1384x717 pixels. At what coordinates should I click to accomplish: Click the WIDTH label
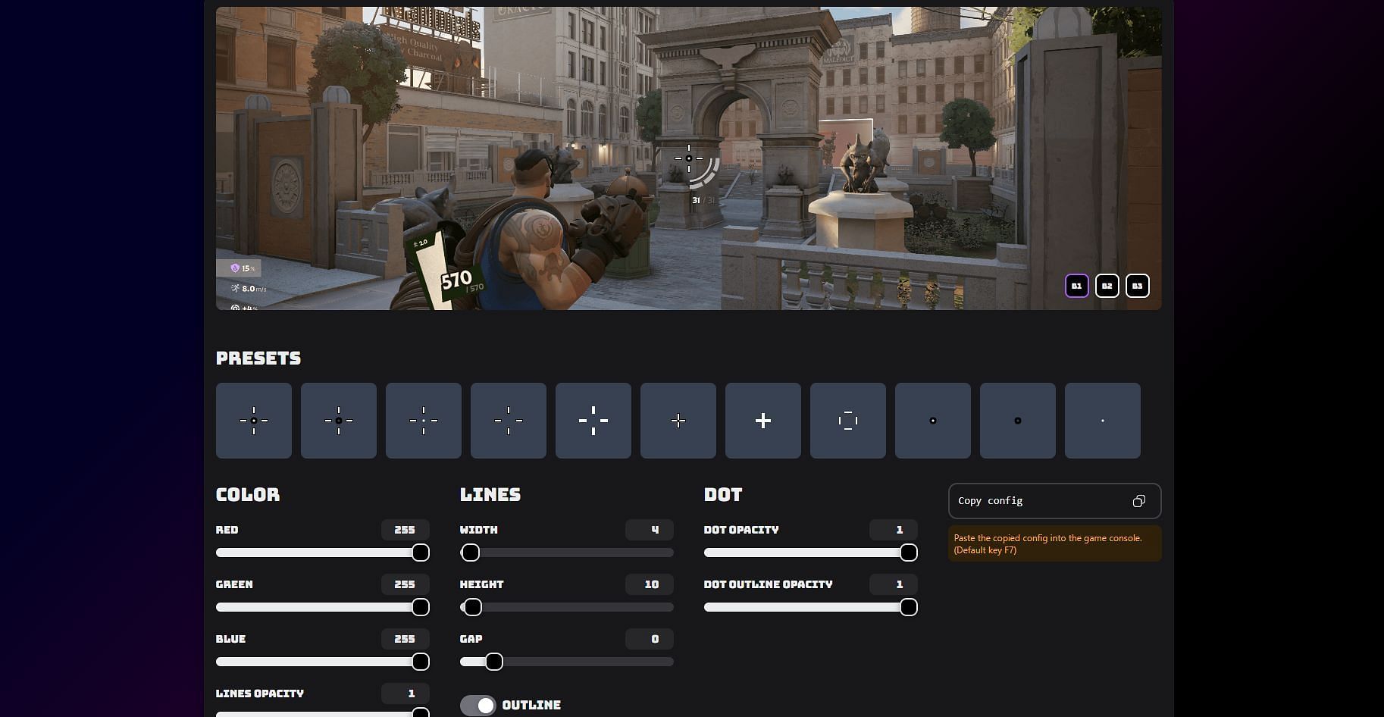pyautogui.click(x=479, y=530)
